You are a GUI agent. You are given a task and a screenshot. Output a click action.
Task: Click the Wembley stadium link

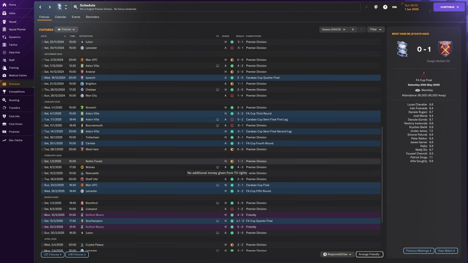click(x=426, y=90)
